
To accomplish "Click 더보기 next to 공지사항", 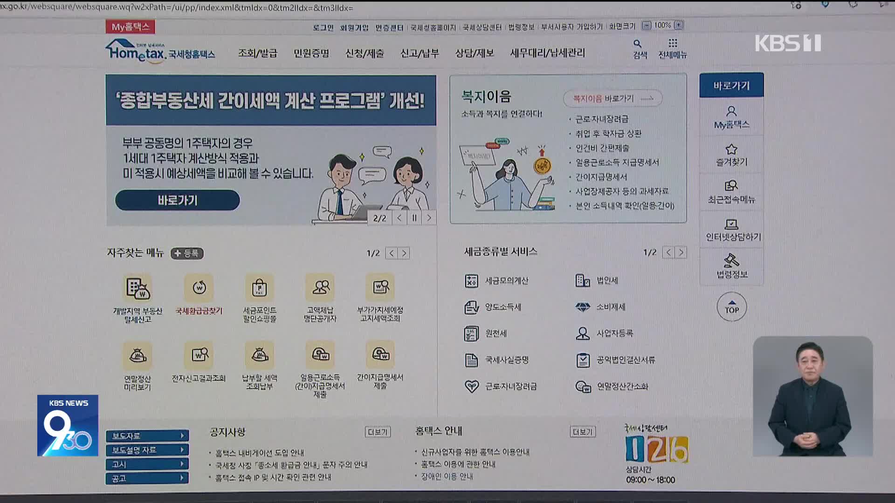I will [378, 432].
